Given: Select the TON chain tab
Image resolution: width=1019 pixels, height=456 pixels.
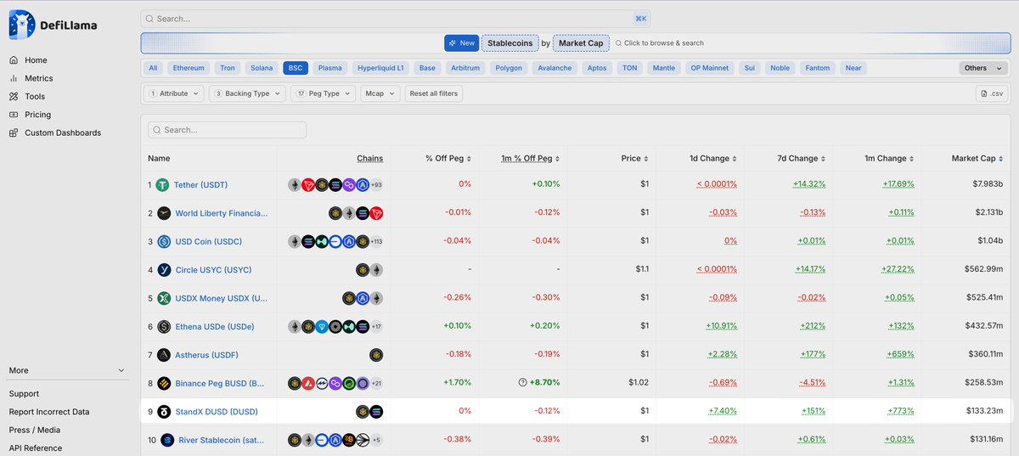Looking at the screenshot, I should click(x=629, y=68).
